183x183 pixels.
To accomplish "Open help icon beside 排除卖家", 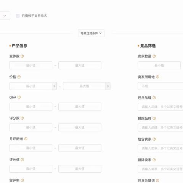I will 154,160.
